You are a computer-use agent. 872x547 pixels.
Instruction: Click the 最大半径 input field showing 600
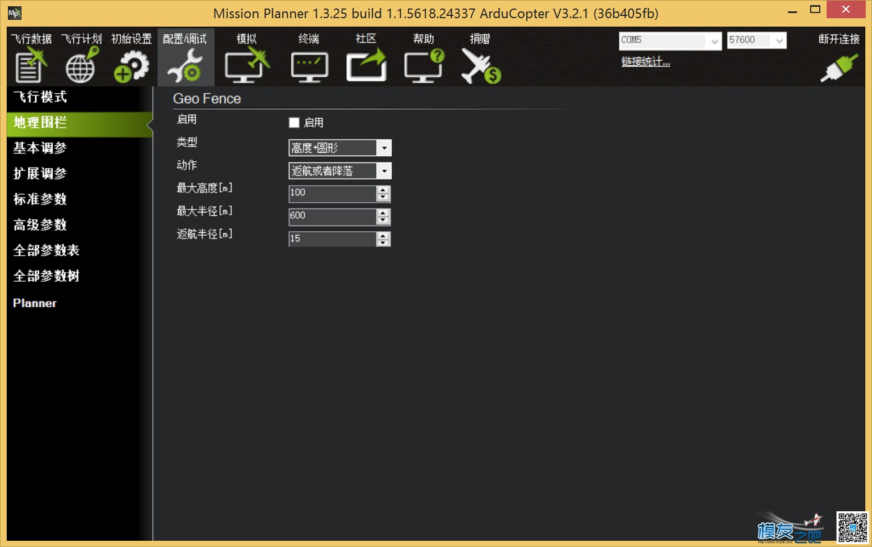pyautogui.click(x=333, y=216)
